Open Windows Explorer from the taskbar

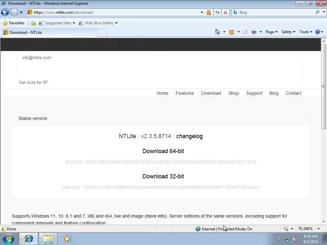(48, 239)
